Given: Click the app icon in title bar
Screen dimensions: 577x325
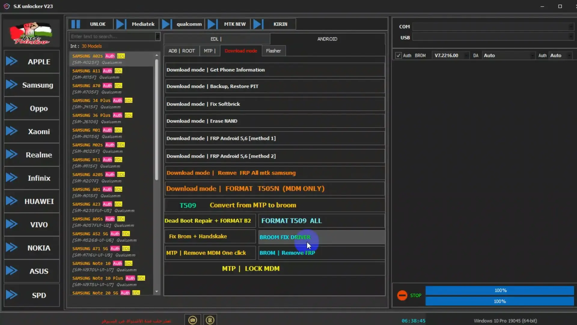Looking at the screenshot, I should click(x=7, y=6).
